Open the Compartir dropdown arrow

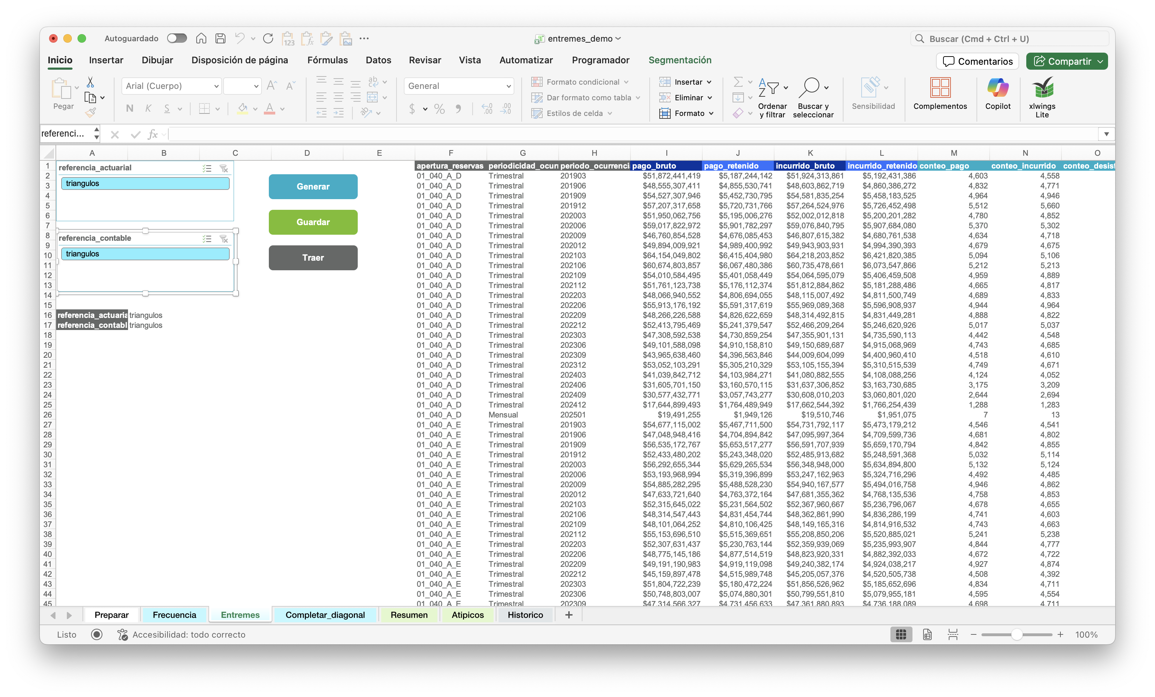pyautogui.click(x=1101, y=62)
